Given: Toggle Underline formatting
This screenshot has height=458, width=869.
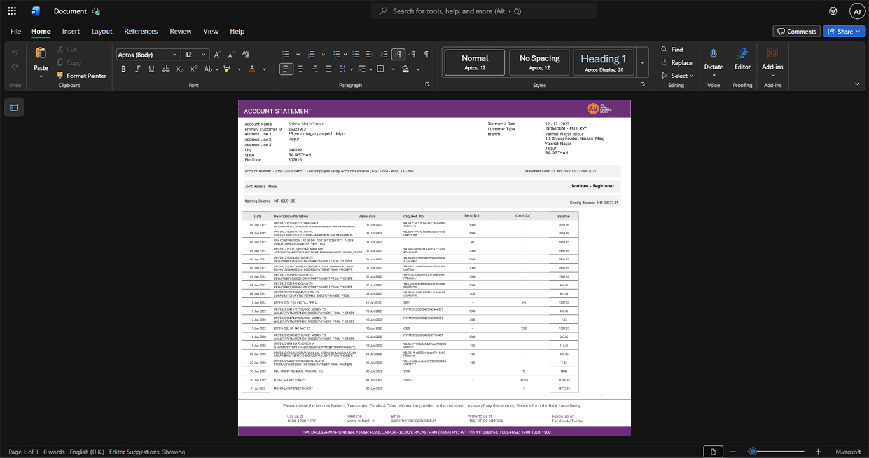Looking at the screenshot, I should (x=151, y=69).
